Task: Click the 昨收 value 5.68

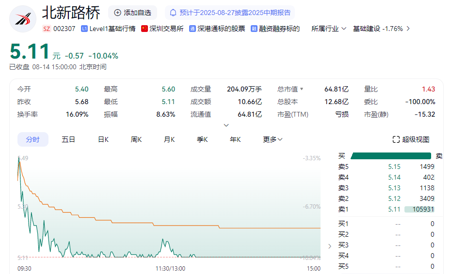Action: [x=81, y=102]
